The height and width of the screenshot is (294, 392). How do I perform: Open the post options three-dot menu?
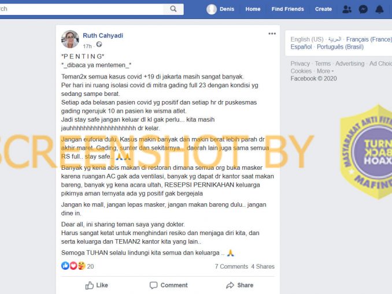pyautogui.click(x=272, y=34)
